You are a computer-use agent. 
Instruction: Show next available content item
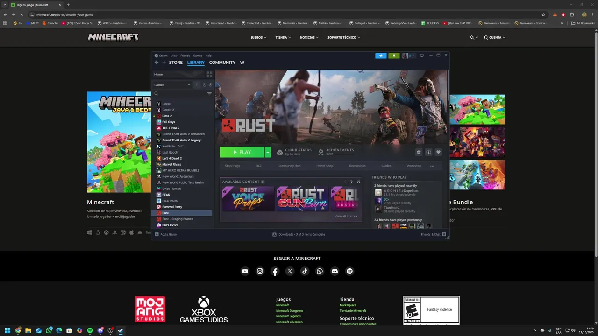pos(351,182)
